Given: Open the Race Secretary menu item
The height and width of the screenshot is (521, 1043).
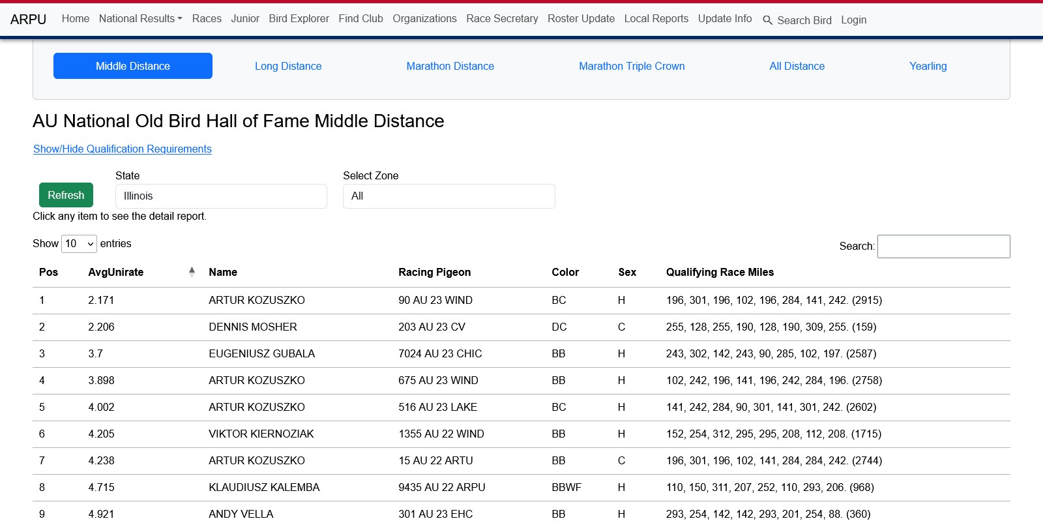Looking at the screenshot, I should (502, 19).
